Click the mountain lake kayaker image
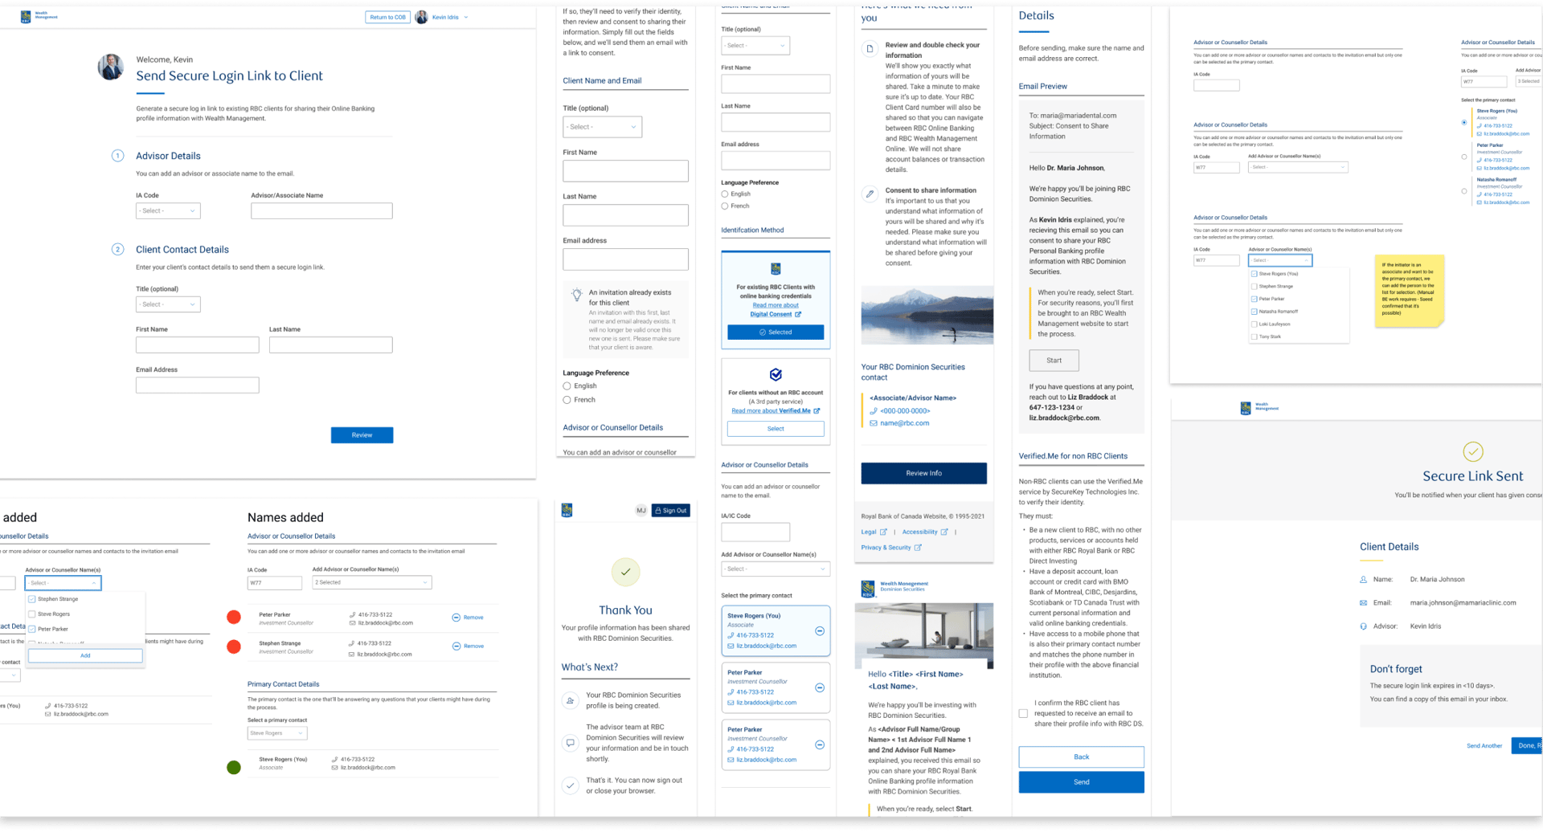 [927, 316]
